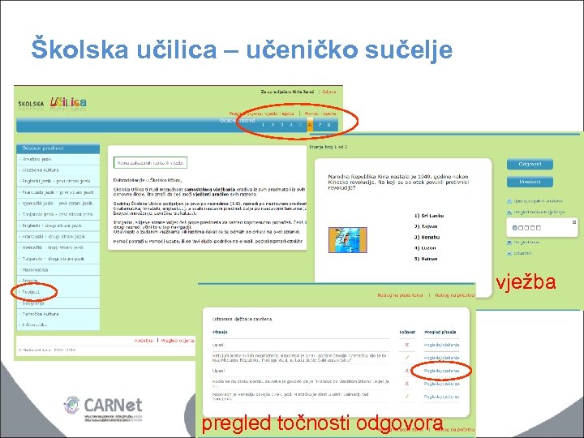Click the icon above Pregled točnosti rješenja

point(509,201)
